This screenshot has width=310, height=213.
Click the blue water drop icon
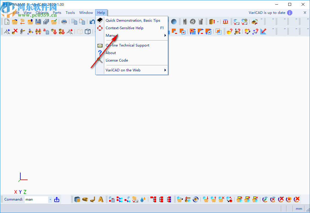143,199
